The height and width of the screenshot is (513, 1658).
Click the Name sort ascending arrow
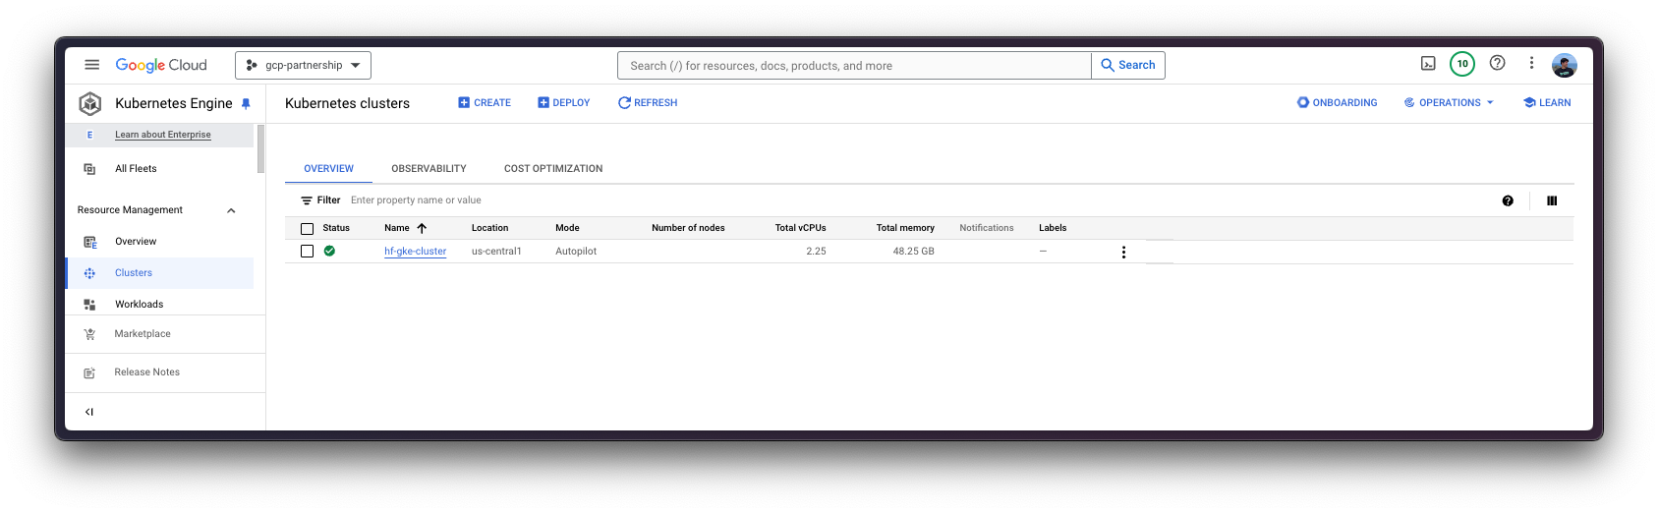coord(422,228)
